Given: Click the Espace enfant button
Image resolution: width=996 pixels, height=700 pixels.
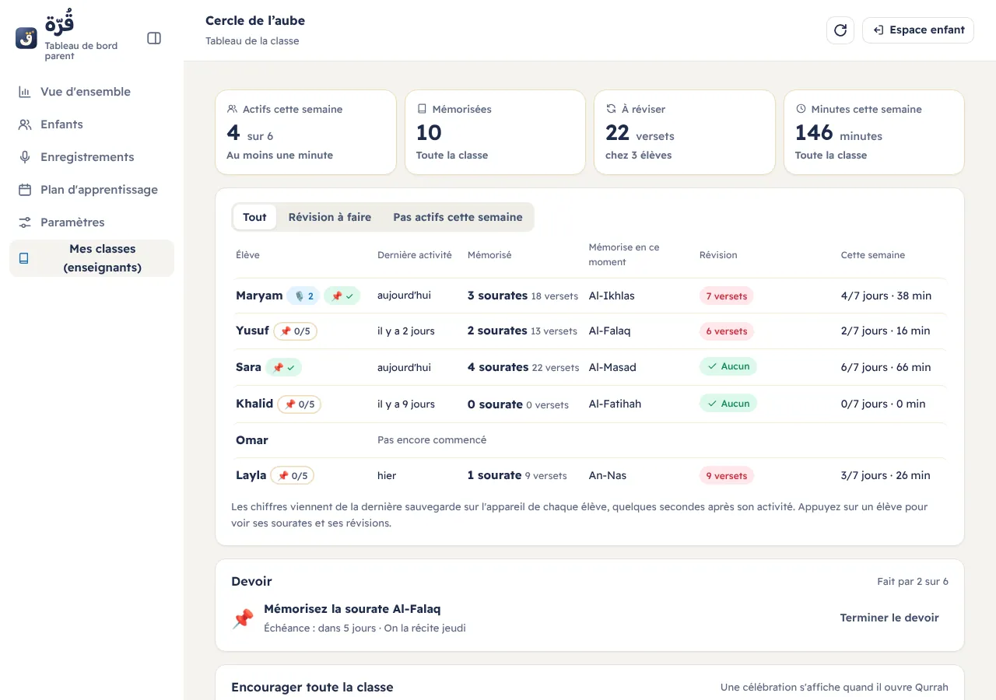Looking at the screenshot, I should [x=918, y=30].
